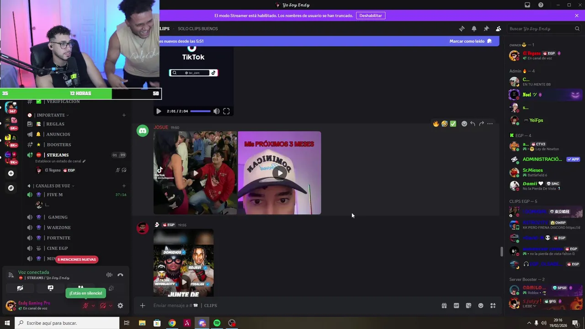
Task: Open more options ellipsis on JOSUE's message
Action: (x=490, y=124)
